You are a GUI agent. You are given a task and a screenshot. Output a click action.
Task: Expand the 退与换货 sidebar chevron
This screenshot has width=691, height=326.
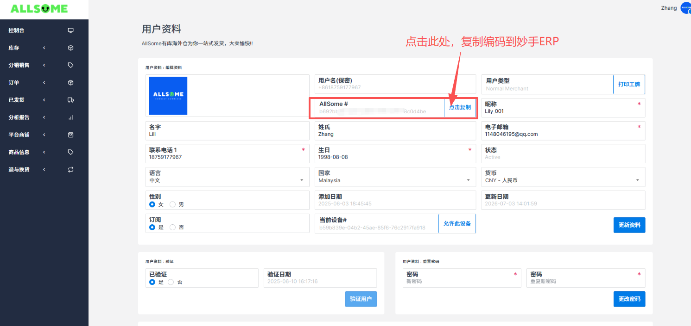tap(44, 170)
